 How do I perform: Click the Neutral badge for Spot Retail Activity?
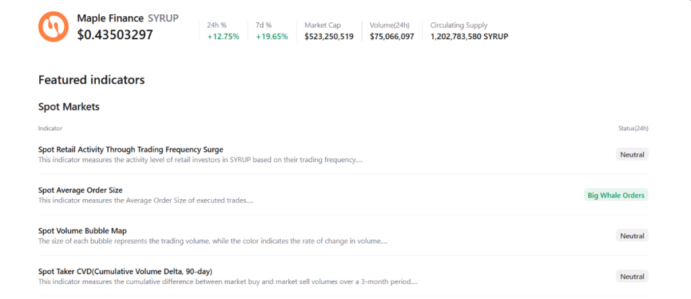(632, 155)
